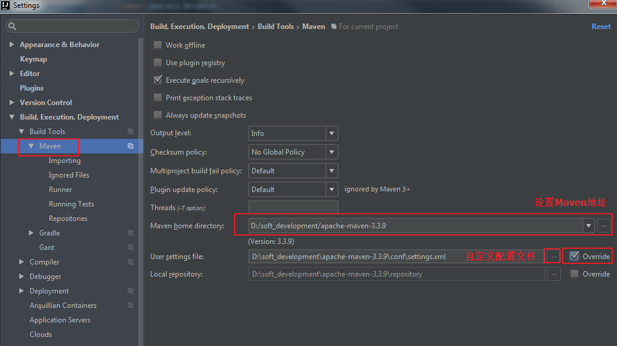Image resolution: width=617 pixels, height=346 pixels.
Task: Click project-level icon next to Gradle
Action: [x=131, y=233]
